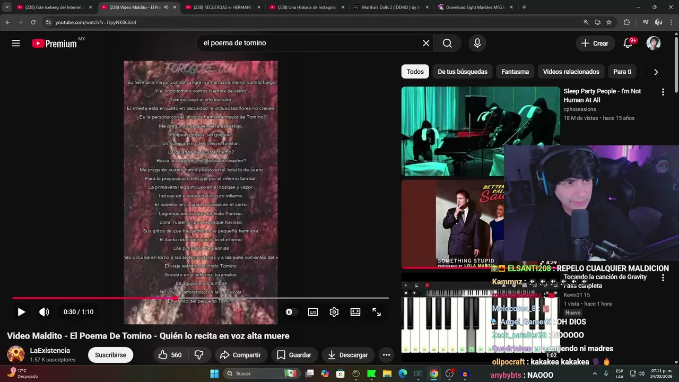
Task: Reload the page
Action: [33, 22]
